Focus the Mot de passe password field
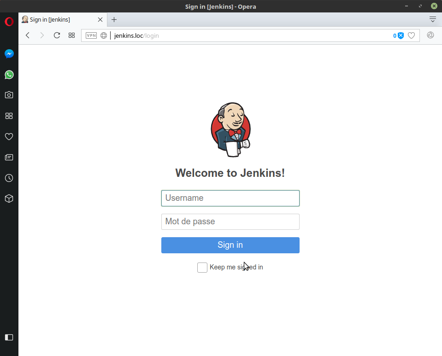Viewport: 442px width, 356px height. pos(230,222)
